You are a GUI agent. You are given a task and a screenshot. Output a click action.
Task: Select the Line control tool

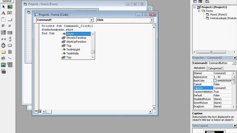pos(10,58)
